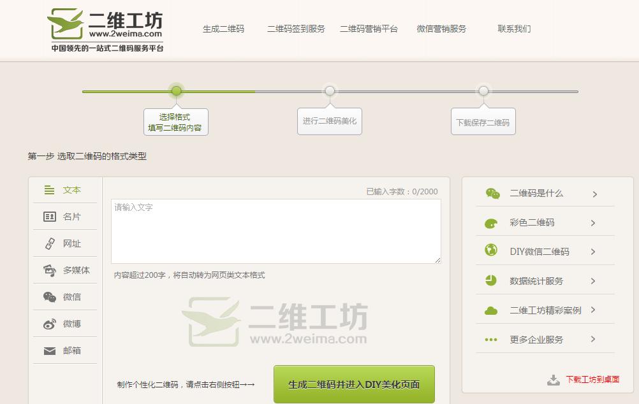
Task: Click the DIY微信二维码 globe icon
Action: point(490,252)
